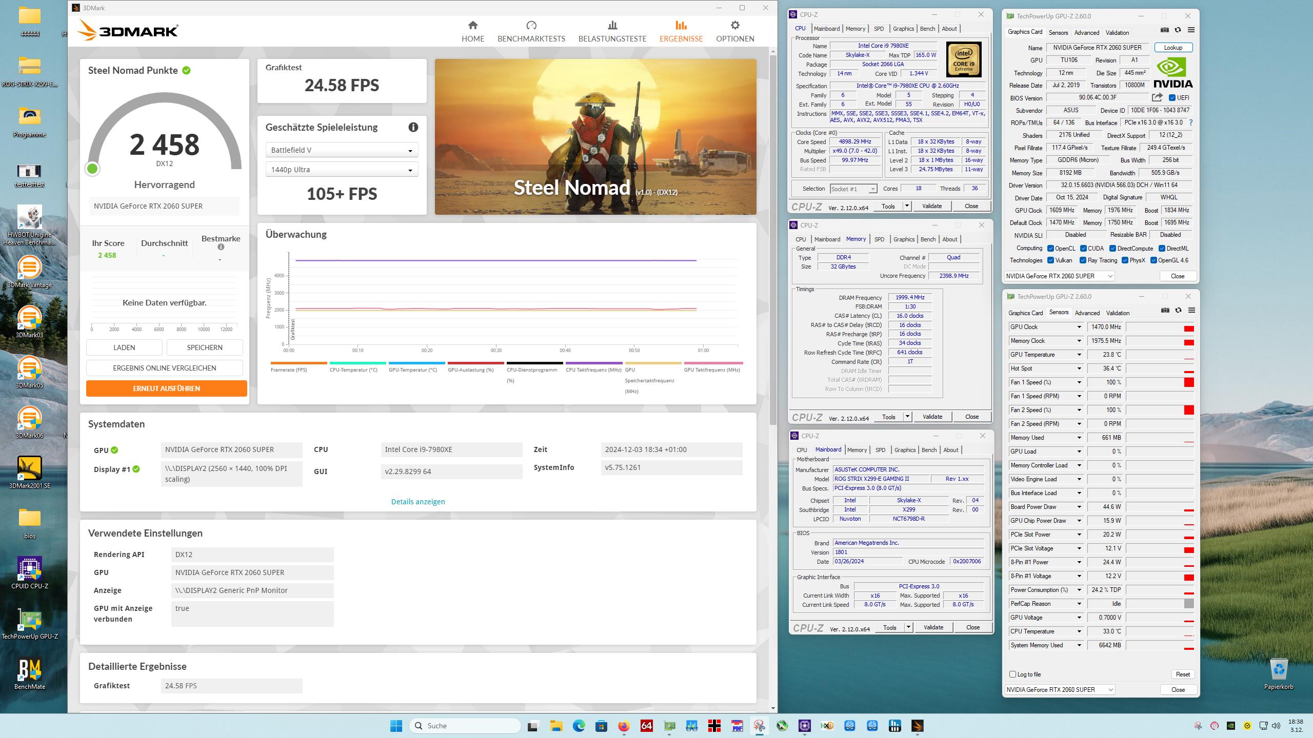Take screenshot in GPU-Z Graphics Card window
Screen dimensions: 1313x738
pos(1164,30)
